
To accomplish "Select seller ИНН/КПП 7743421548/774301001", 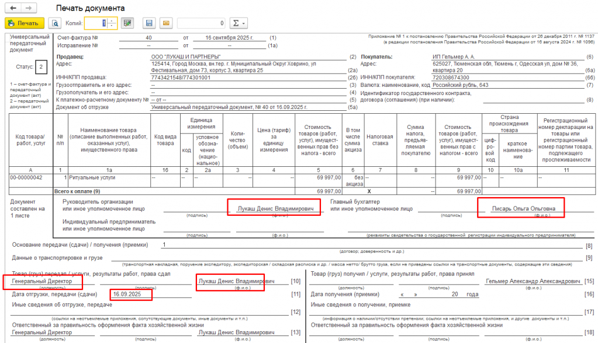I will (x=181, y=78).
